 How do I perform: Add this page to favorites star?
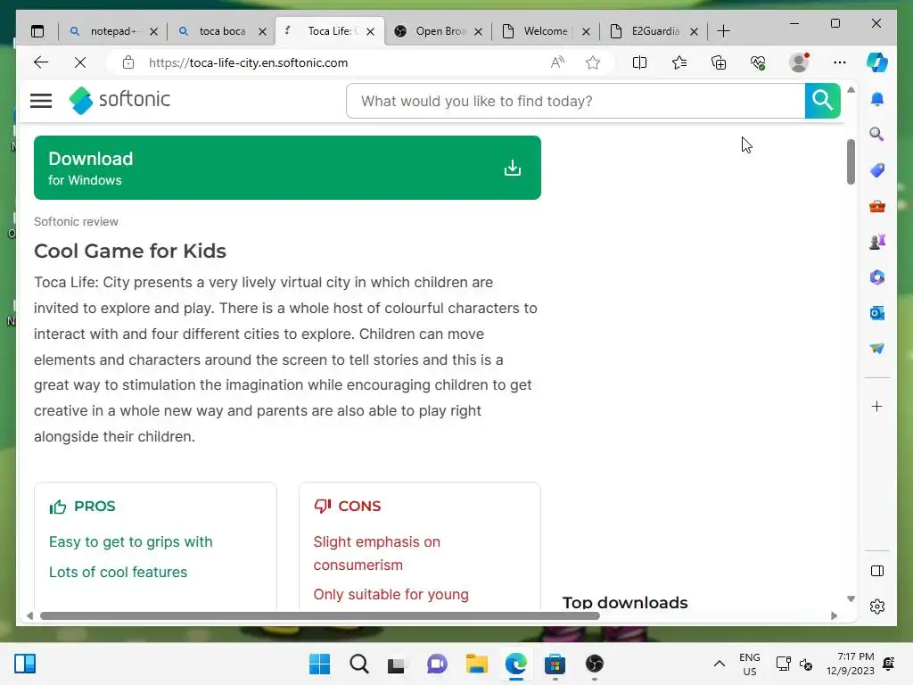[x=593, y=62]
